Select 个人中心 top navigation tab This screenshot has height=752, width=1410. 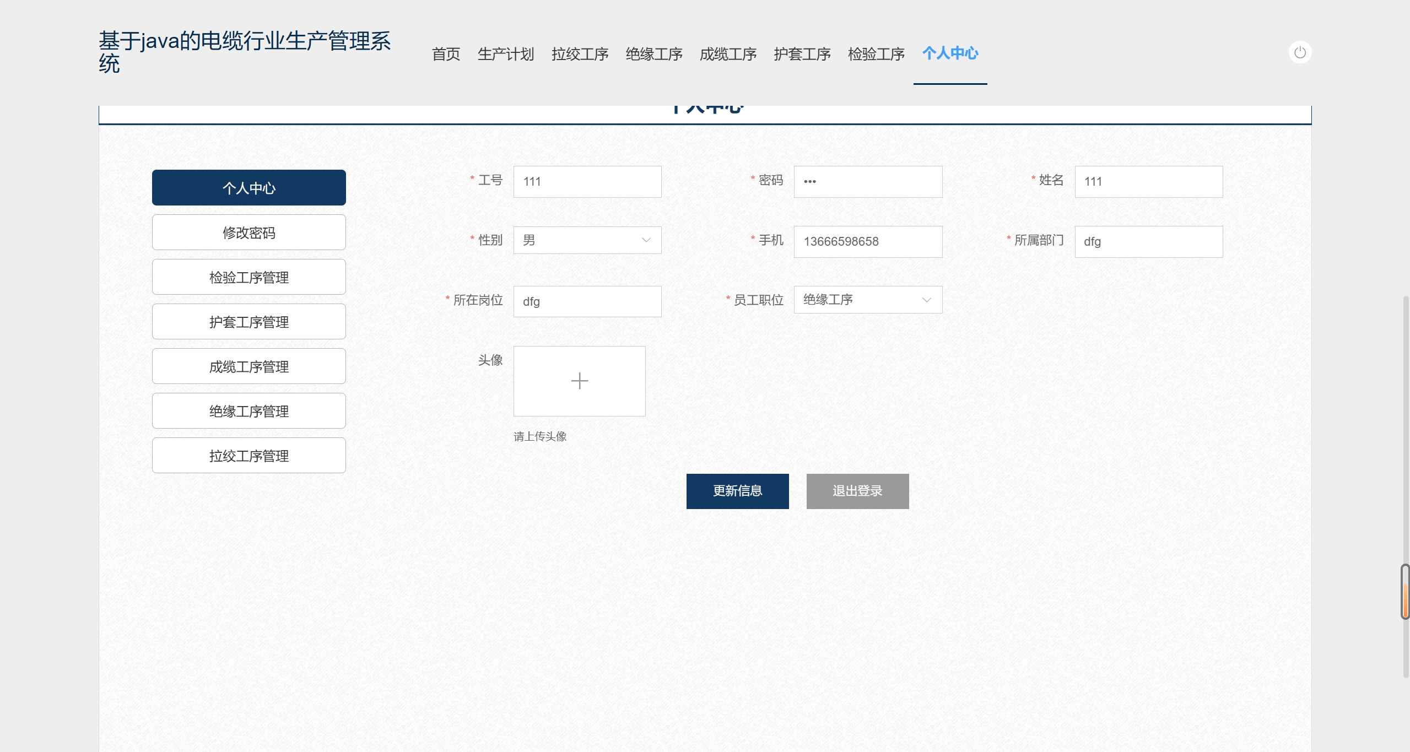(x=950, y=53)
